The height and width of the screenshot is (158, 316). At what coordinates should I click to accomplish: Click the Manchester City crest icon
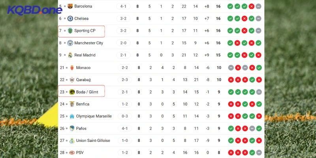(x=70, y=43)
